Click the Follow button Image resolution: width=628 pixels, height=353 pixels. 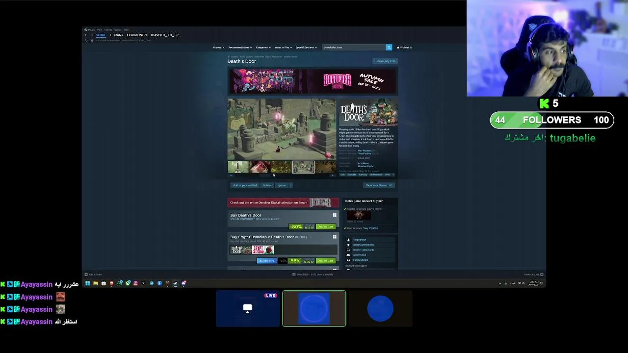pos(267,185)
